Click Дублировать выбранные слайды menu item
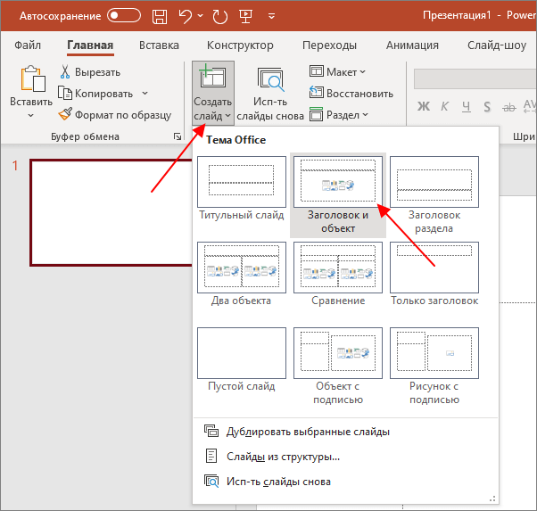The height and width of the screenshot is (511, 537). pyautogui.click(x=345, y=432)
